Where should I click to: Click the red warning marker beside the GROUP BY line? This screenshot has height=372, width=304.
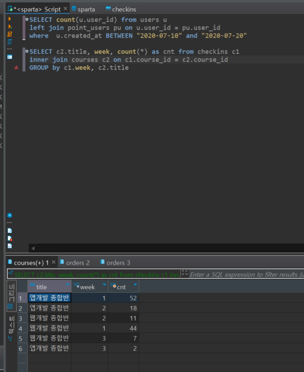16,68
